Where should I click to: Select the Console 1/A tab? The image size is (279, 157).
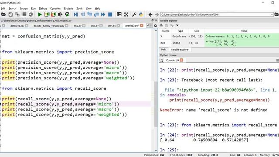(x=173, y=60)
